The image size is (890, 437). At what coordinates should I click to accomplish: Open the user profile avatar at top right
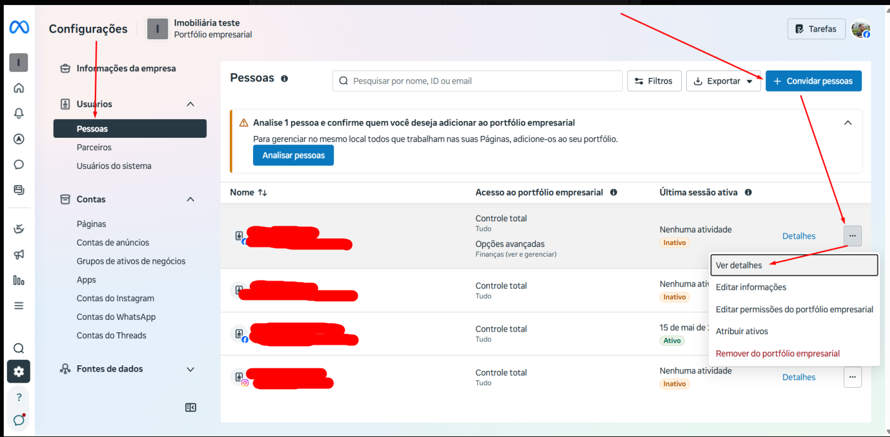[x=861, y=29]
